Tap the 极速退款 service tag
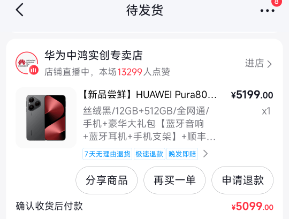289x219 pixels. tap(149, 154)
